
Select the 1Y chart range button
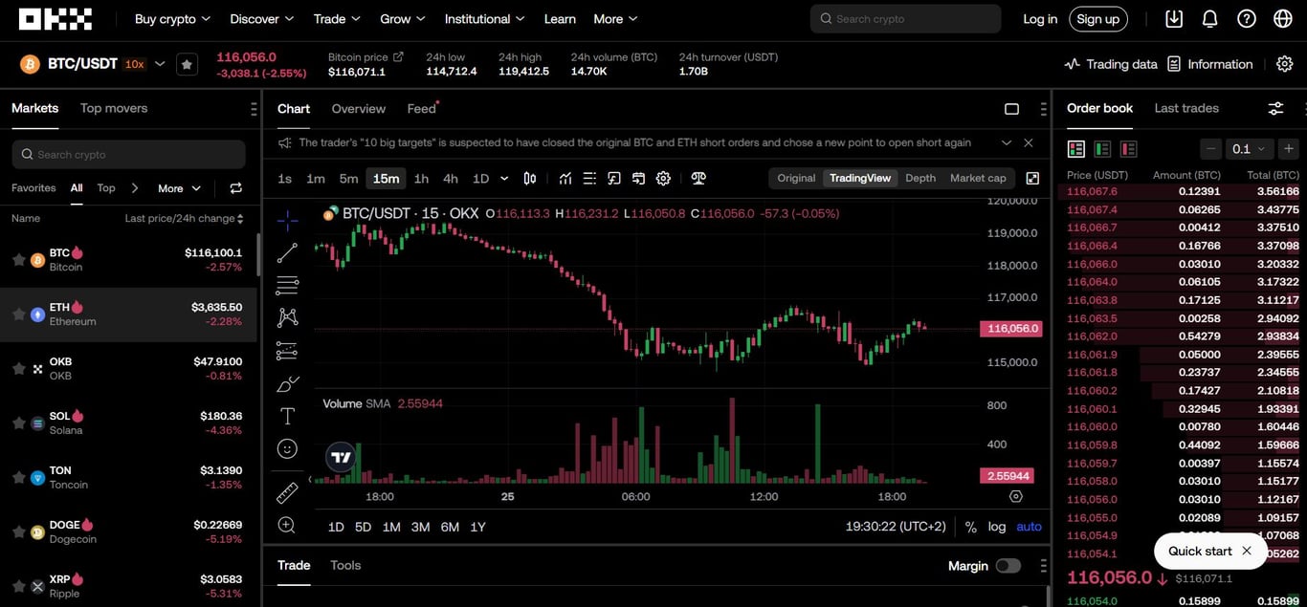click(477, 527)
